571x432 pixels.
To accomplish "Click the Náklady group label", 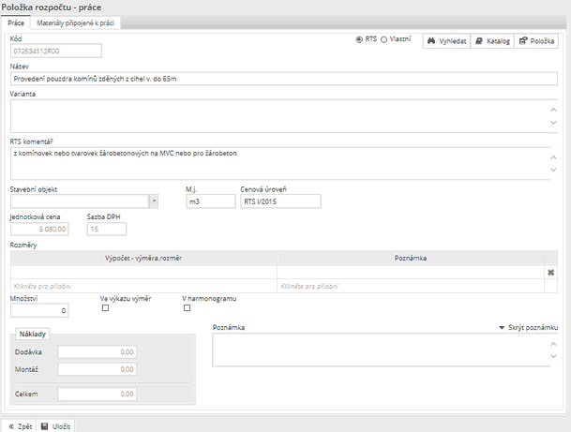I will [x=33, y=335].
